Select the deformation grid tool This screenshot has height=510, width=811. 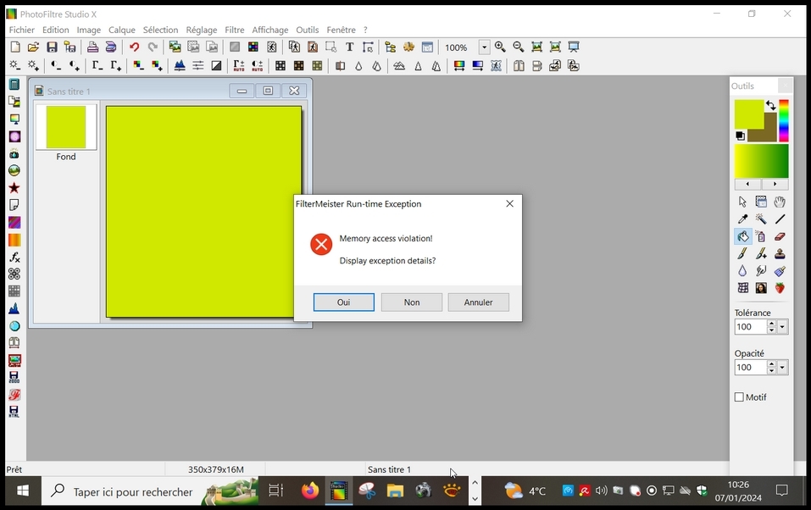coord(742,287)
